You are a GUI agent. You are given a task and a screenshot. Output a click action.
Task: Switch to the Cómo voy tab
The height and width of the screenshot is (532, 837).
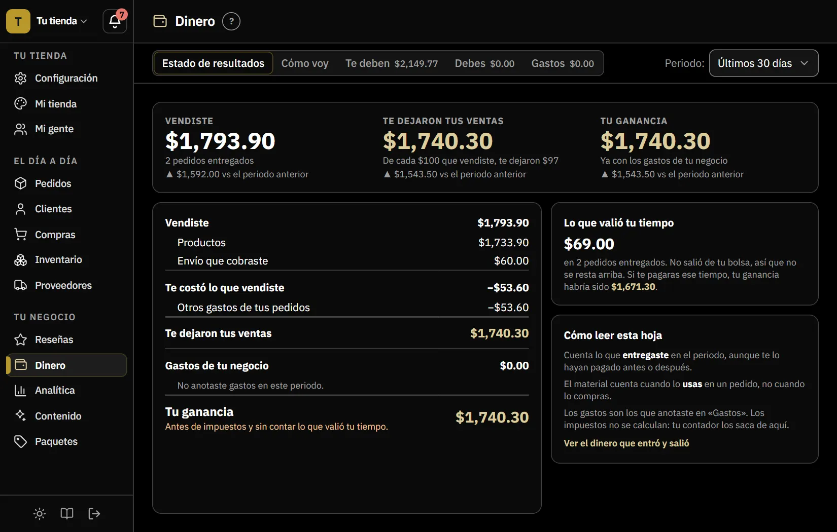pos(305,63)
